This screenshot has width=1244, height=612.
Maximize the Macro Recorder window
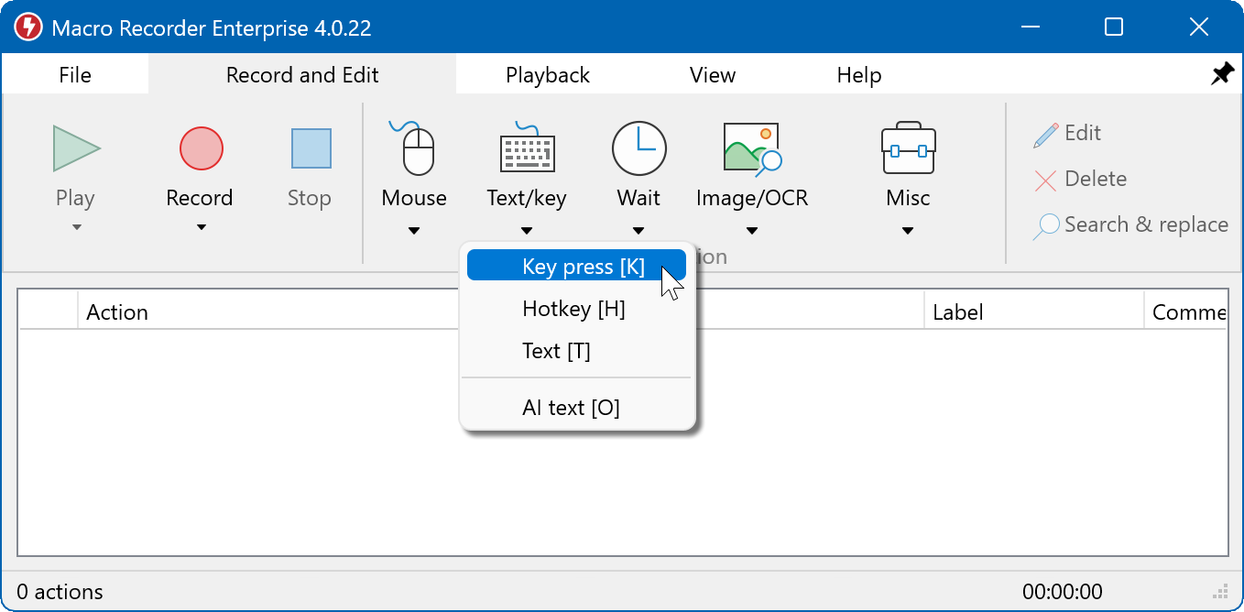click(1114, 27)
